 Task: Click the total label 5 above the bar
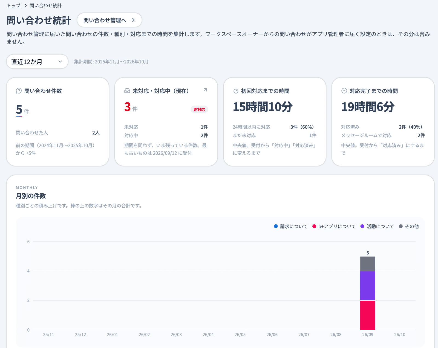click(x=368, y=253)
